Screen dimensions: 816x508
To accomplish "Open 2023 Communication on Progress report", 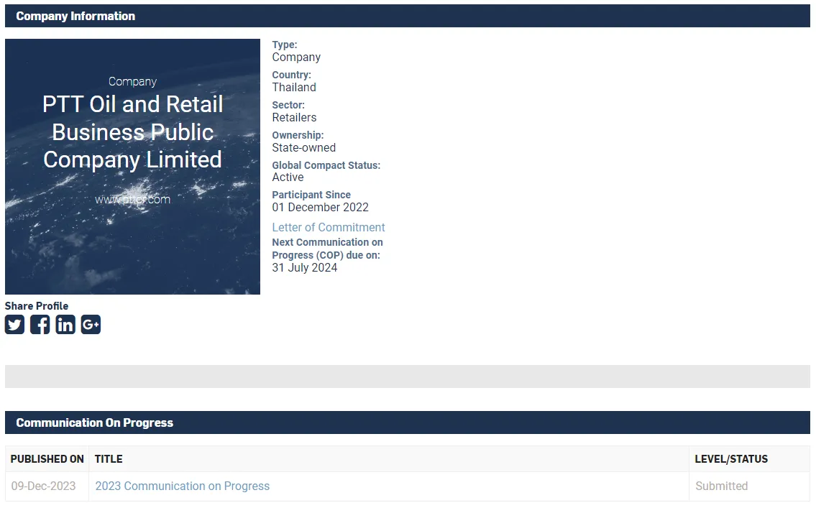I will pyautogui.click(x=182, y=486).
